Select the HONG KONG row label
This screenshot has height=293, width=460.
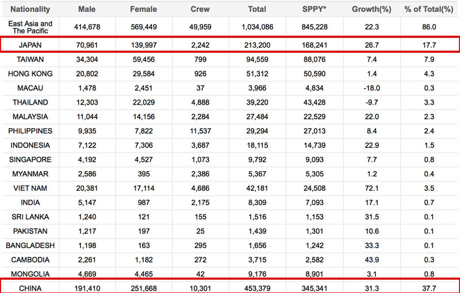click(x=30, y=74)
